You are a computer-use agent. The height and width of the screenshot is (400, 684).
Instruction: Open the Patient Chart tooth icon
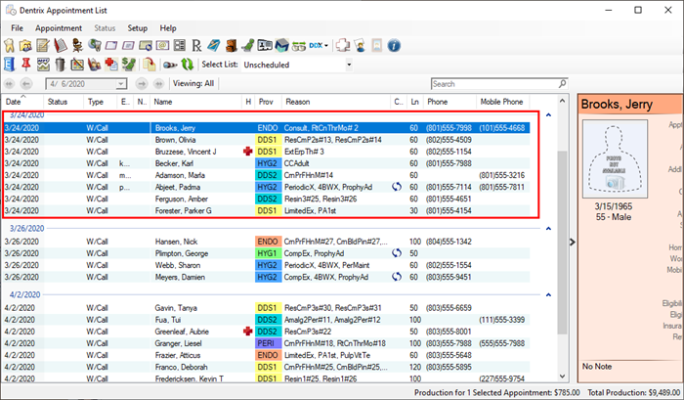click(9, 45)
